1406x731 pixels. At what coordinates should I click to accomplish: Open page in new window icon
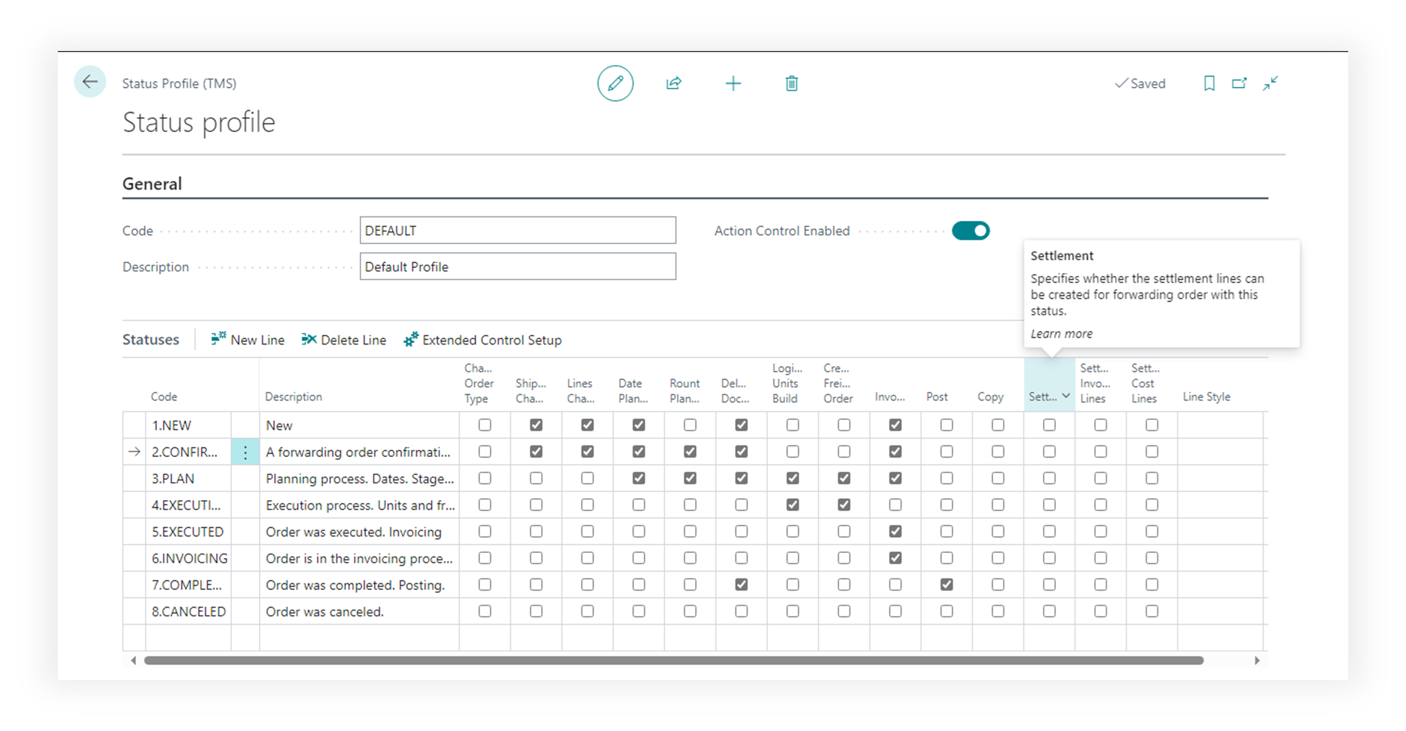pos(1239,83)
